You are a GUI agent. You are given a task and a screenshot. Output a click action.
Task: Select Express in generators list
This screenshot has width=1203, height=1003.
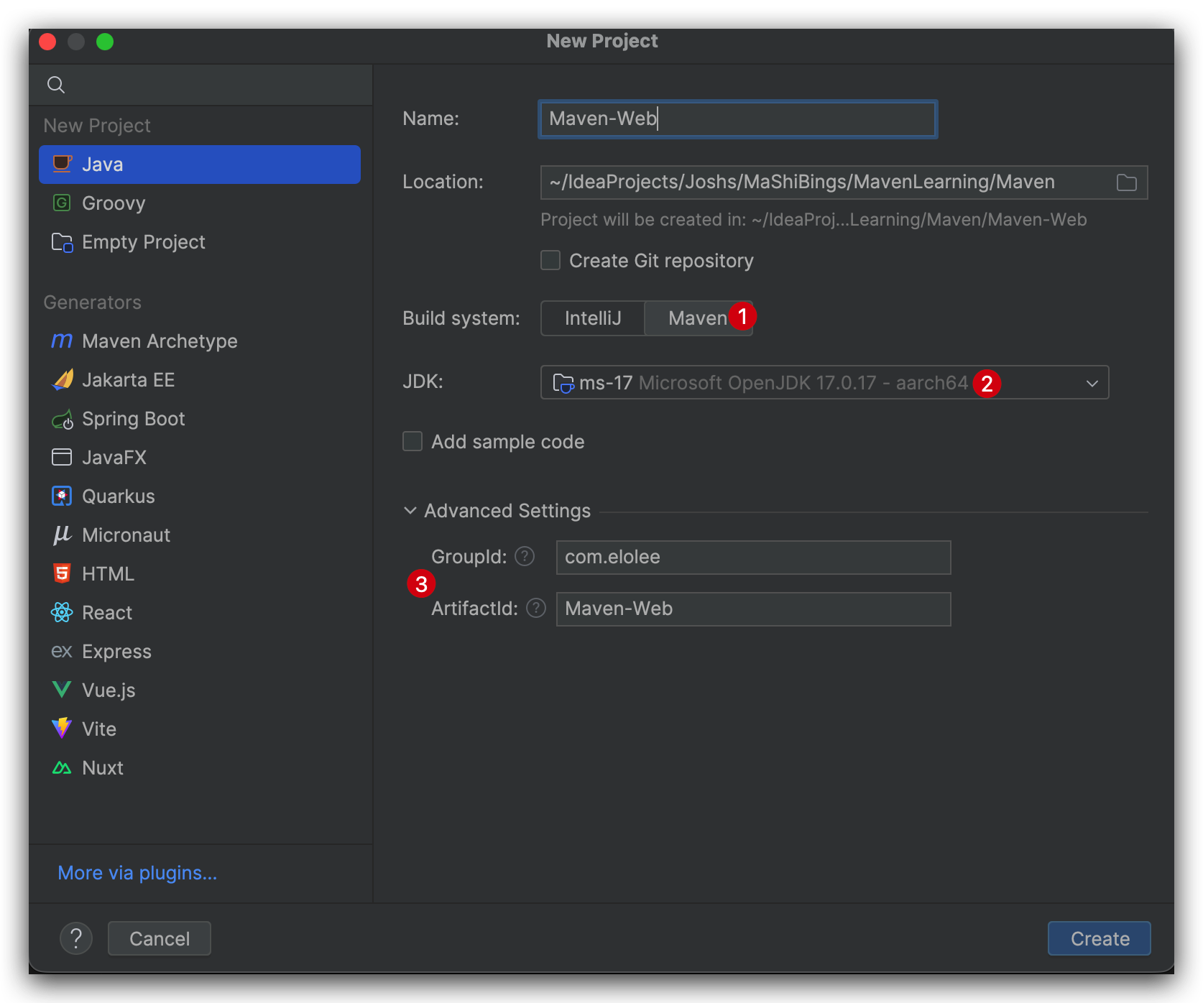(x=200, y=652)
